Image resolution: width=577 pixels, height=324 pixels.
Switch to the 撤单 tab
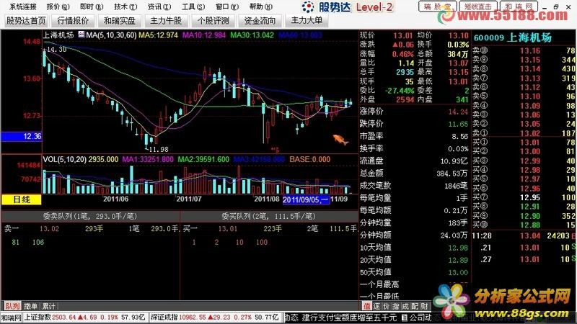30,306
